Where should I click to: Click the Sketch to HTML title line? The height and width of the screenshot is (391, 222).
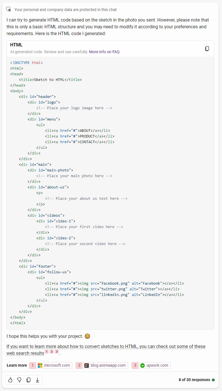point(50,80)
